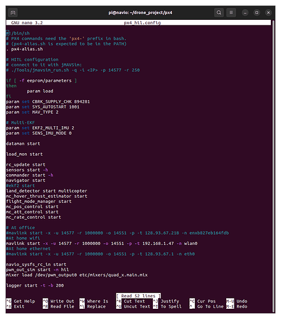Click the ^\ Replace shortcut
281x319 pixels.
[x=92, y=306]
